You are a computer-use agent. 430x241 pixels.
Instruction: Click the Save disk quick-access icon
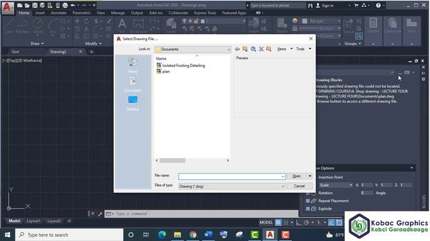[35, 5]
